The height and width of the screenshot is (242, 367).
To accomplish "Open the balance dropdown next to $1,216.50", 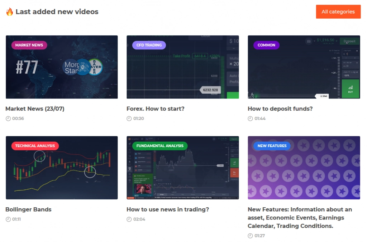I will 337,40.
